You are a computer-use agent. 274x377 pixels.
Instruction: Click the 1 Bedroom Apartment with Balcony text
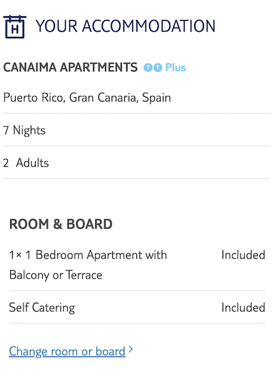tap(88, 265)
